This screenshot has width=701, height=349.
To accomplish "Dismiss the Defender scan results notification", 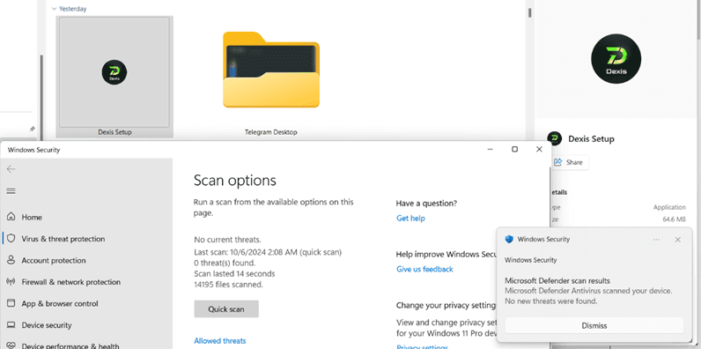I will (x=594, y=325).
